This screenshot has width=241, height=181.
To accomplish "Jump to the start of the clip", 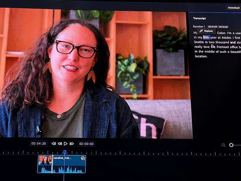I will pyautogui.click(x=53, y=144).
